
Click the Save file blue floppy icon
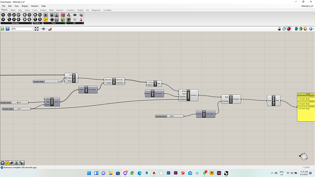(x=7, y=29)
